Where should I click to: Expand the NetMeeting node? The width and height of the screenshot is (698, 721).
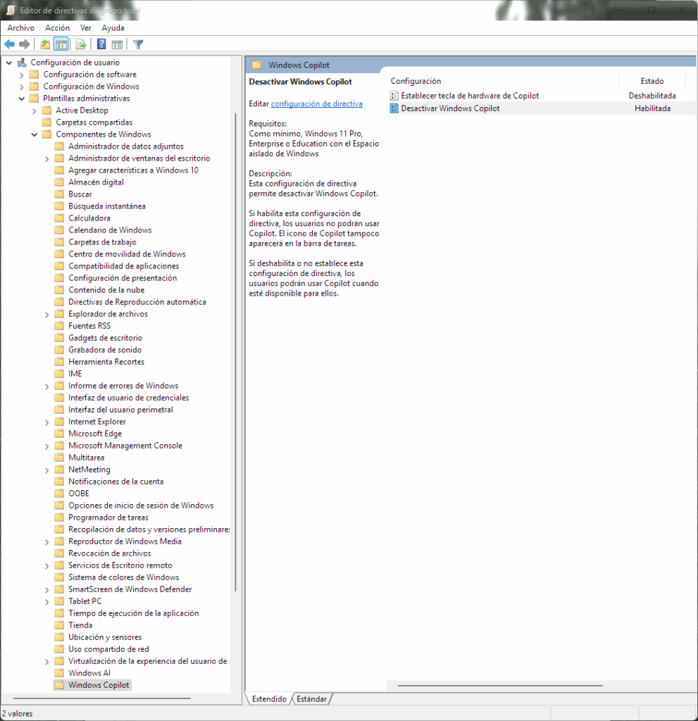pos(47,470)
